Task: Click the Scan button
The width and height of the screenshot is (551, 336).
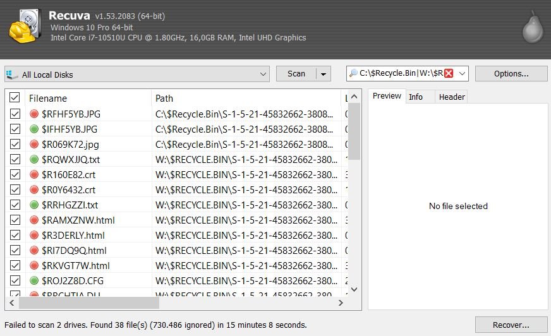Action: tap(296, 74)
